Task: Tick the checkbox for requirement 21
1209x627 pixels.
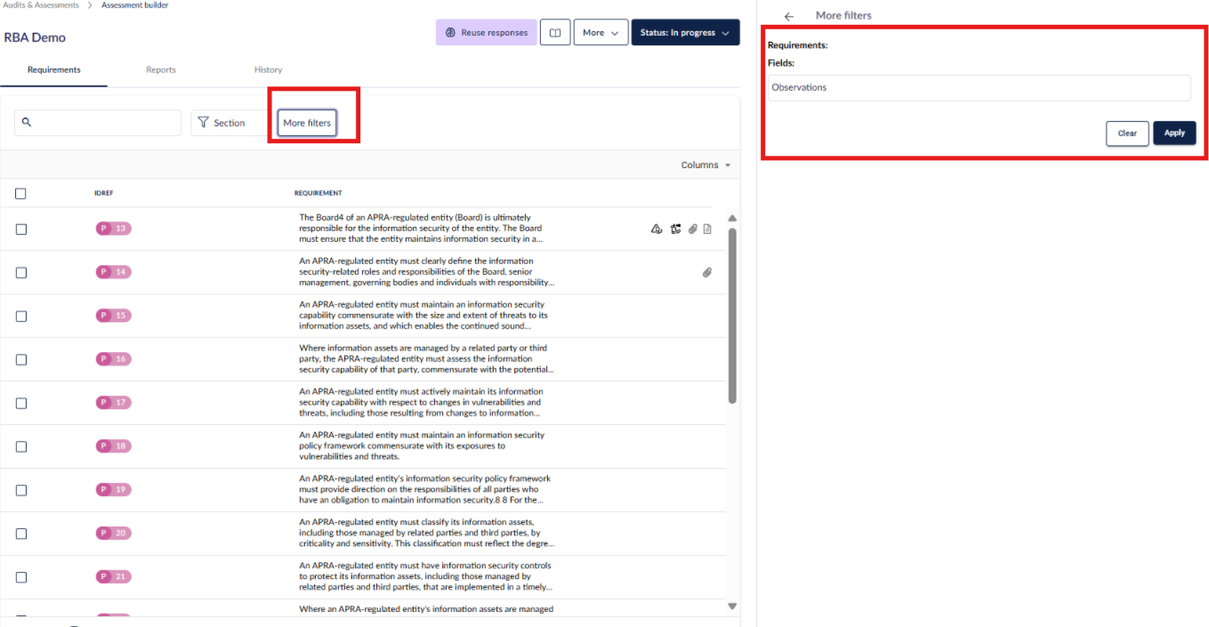Action: tap(21, 577)
